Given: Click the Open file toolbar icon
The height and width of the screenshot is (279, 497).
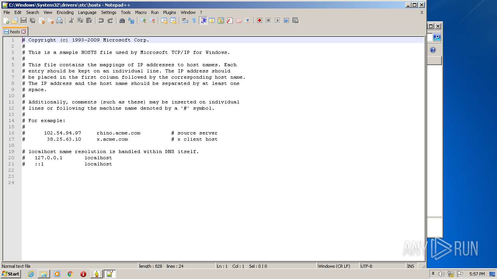Looking at the screenshot, I should [15, 21].
